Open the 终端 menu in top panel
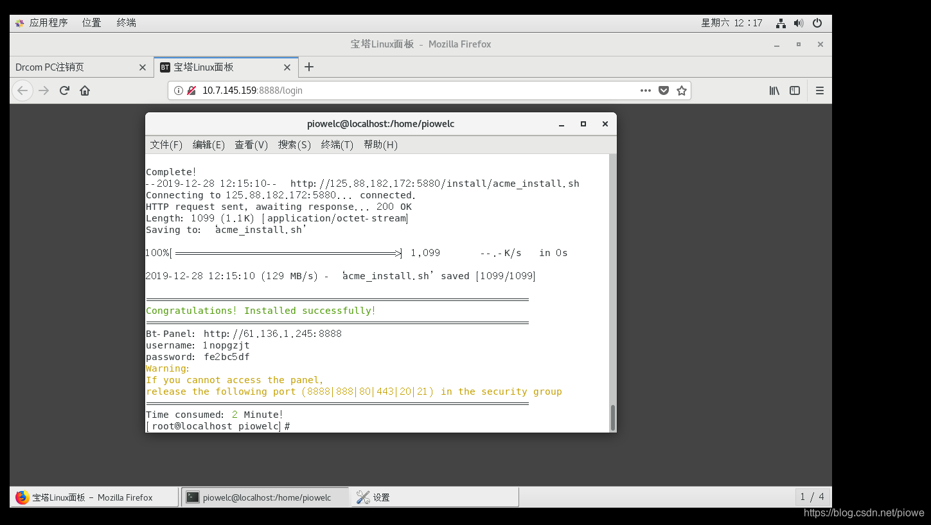This screenshot has width=931, height=525. click(x=127, y=22)
